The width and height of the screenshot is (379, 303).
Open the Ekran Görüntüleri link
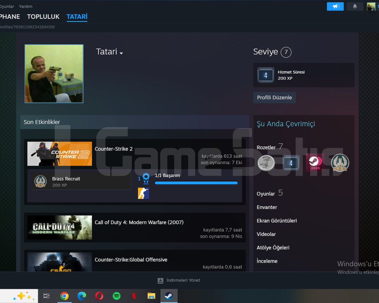pos(277,221)
